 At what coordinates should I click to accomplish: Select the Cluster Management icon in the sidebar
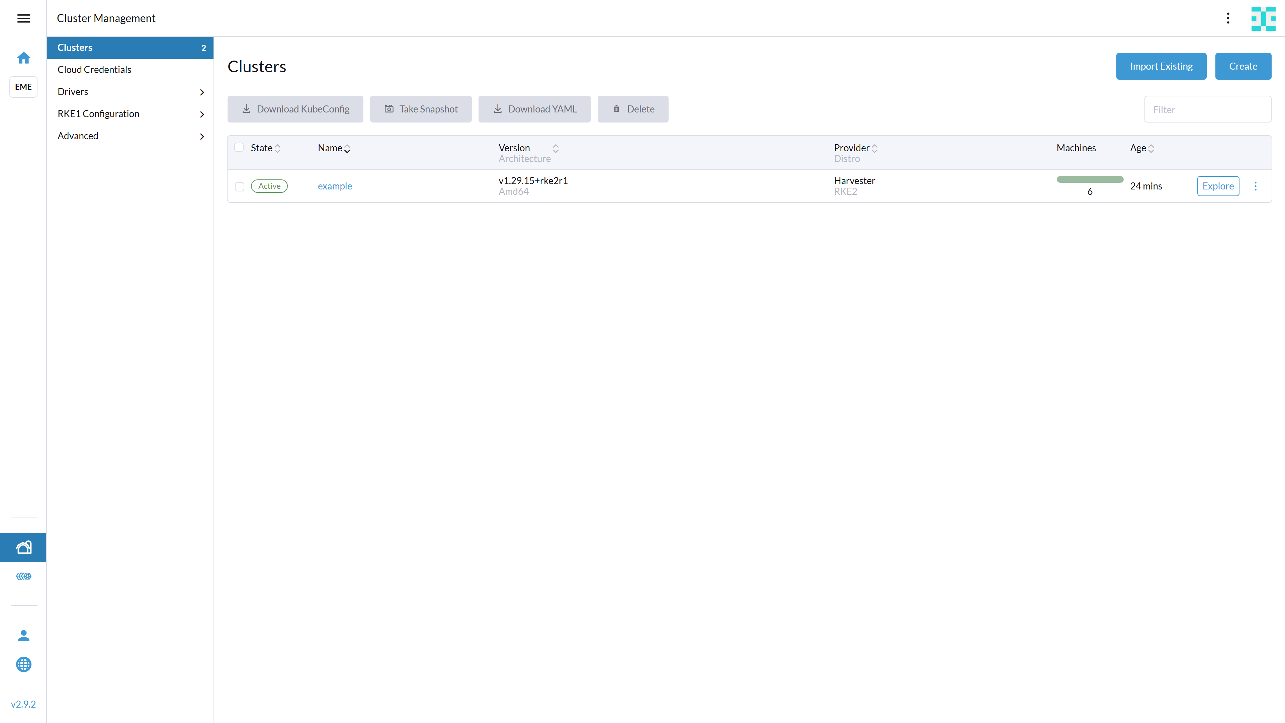[x=23, y=547]
